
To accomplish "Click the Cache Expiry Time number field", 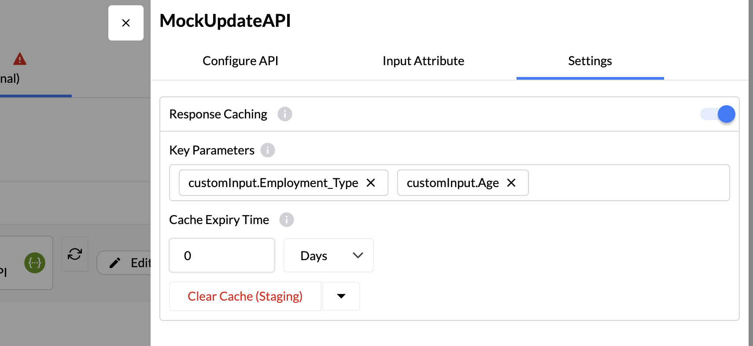I will (222, 256).
